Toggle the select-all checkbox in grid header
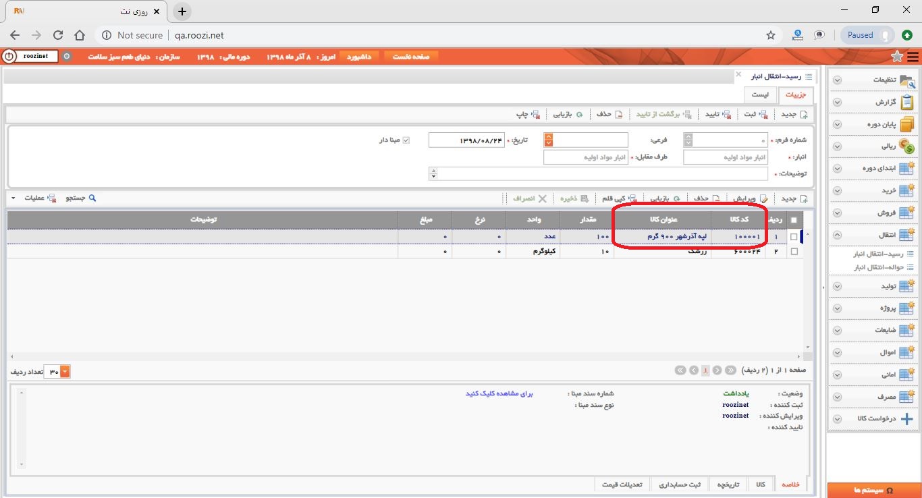 coord(794,220)
